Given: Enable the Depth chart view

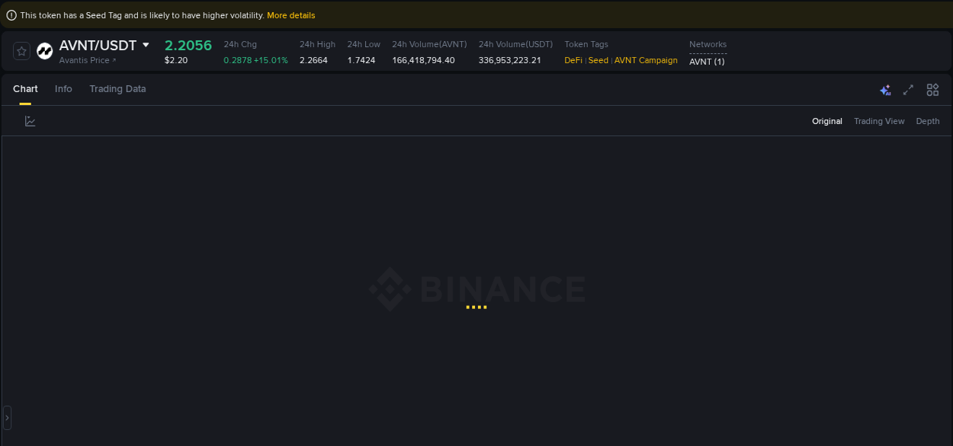Looking at the screenshot, I should point(927,120).
